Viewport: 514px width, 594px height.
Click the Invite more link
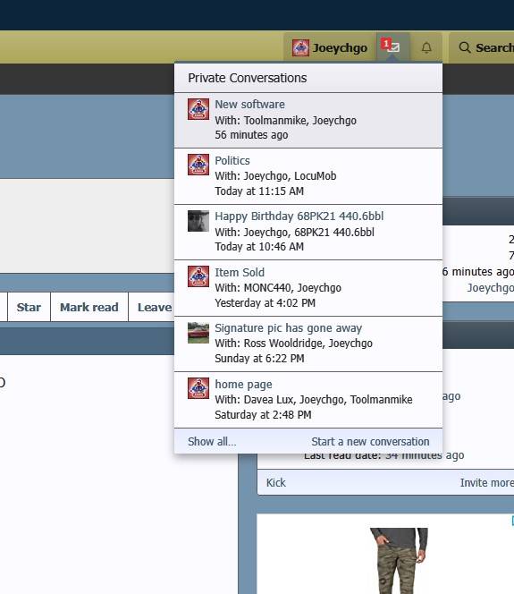(487, 483)
